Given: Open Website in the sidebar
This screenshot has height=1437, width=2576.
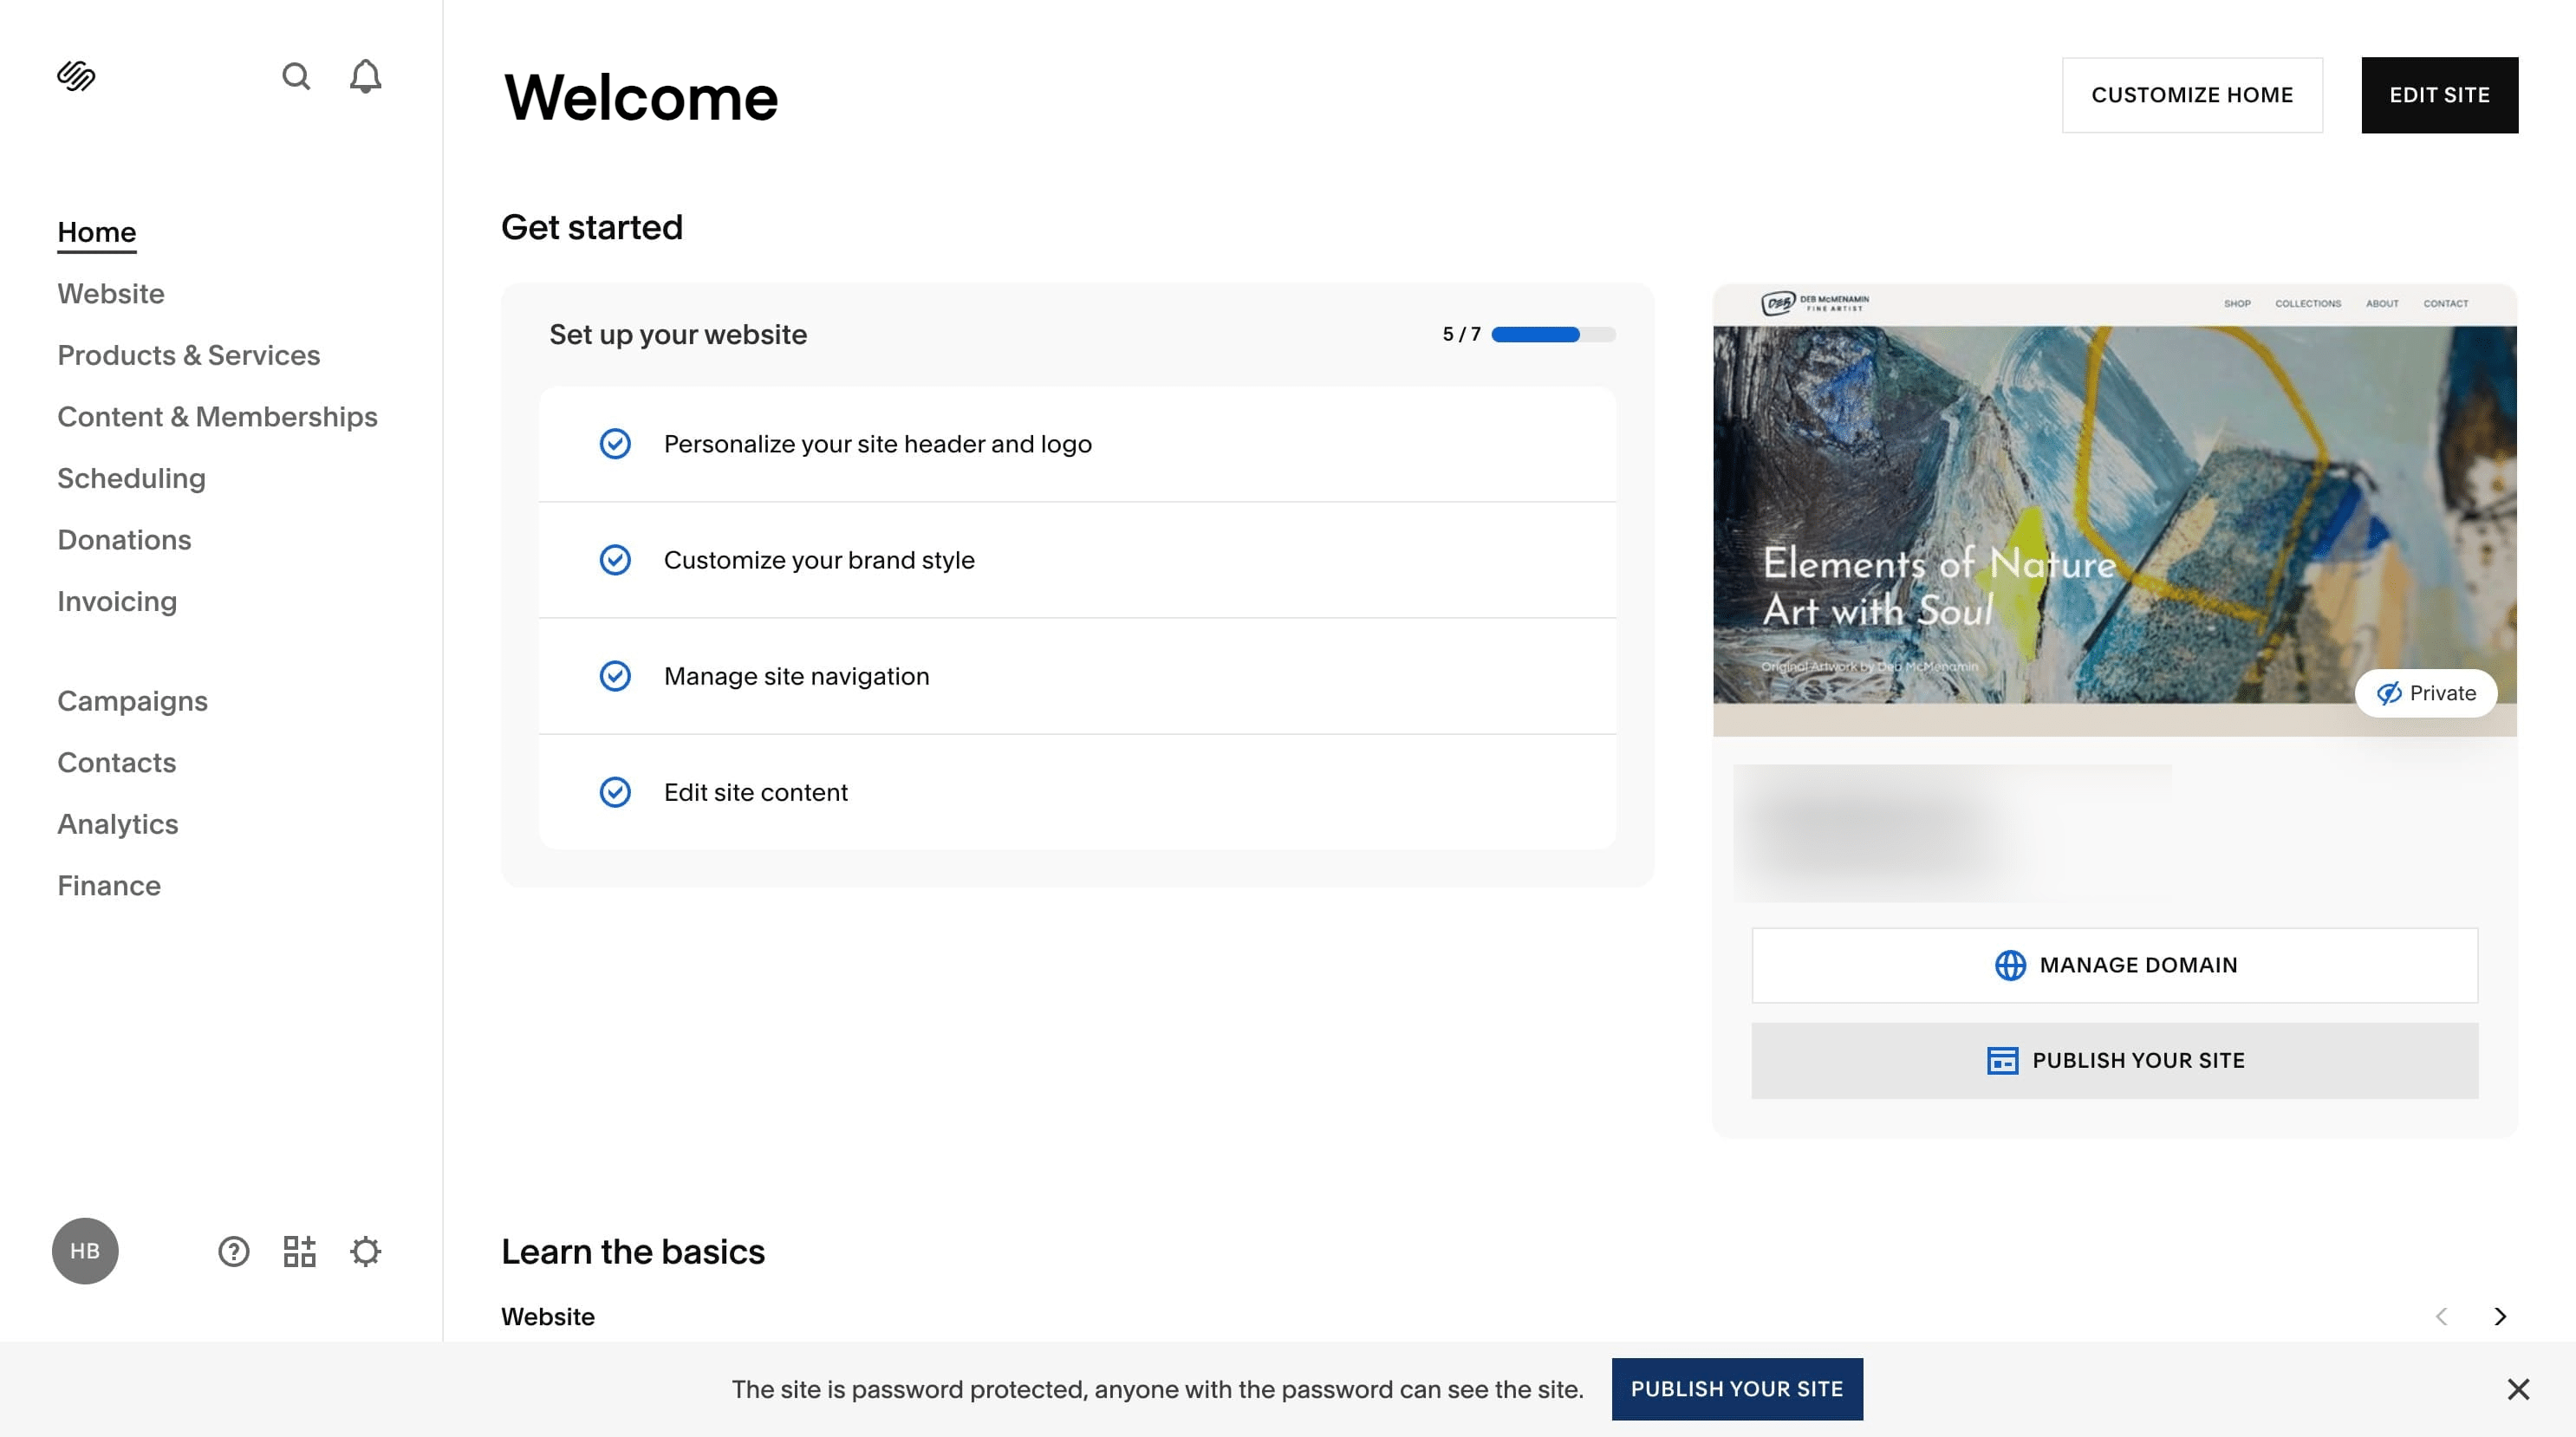Looking at the screenshot, I should pos(111,293).
